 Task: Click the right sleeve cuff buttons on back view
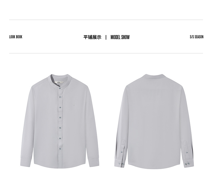187,164
